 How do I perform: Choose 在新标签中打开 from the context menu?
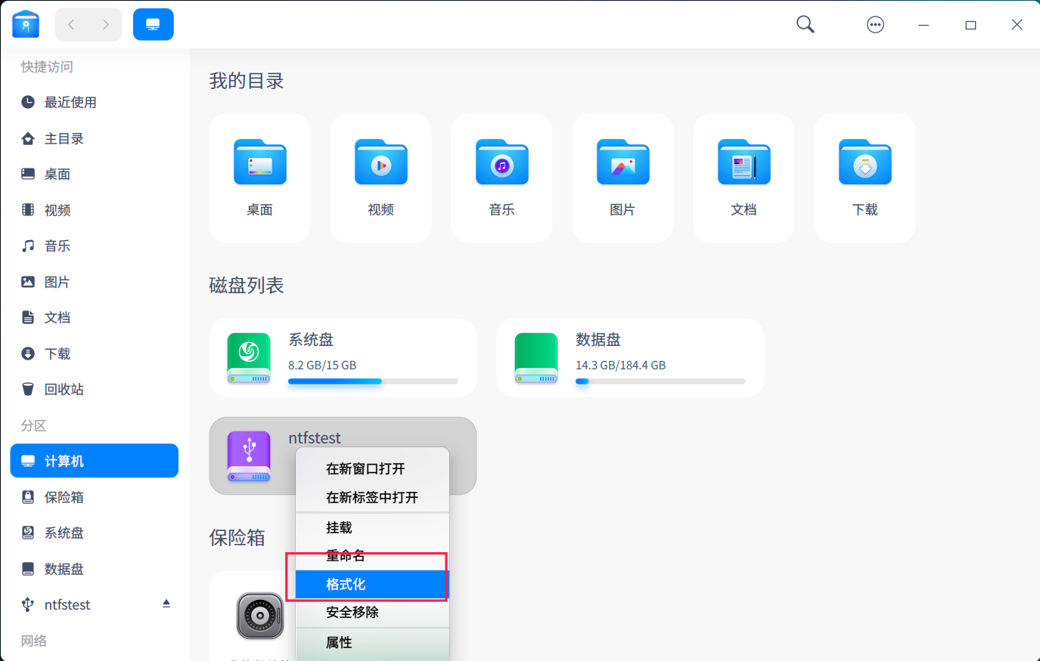click(372, 498)
